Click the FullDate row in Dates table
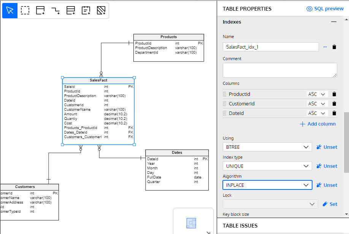This screenshot has width=349, height=234. pyautogui.click(x=177, y=177)
